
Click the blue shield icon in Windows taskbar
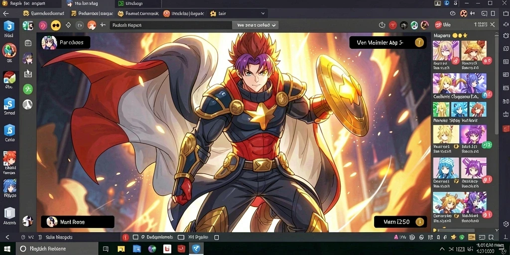tap(196, 249)
